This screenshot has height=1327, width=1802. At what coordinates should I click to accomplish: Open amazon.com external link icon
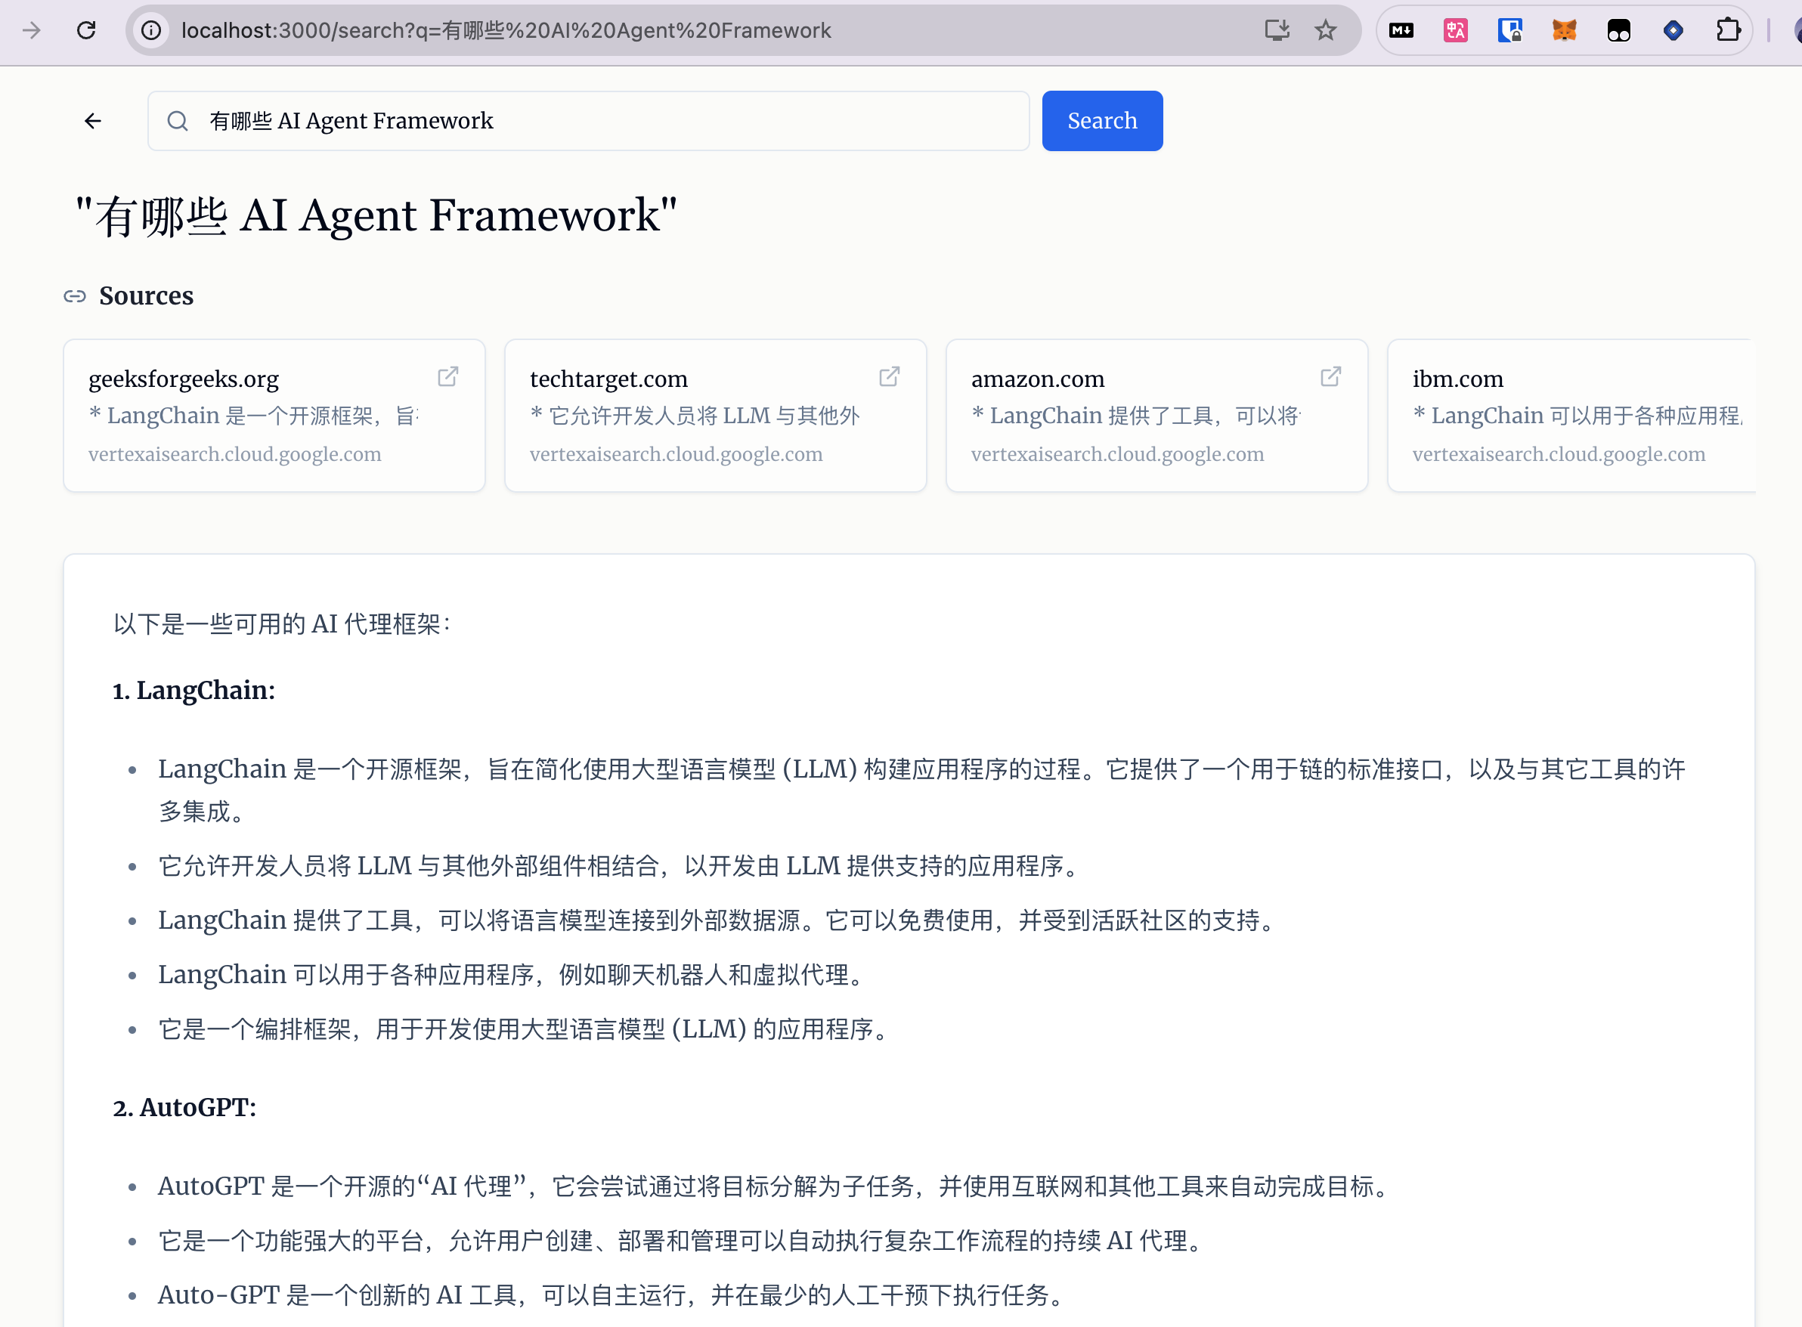click(x=1331, y=376)
